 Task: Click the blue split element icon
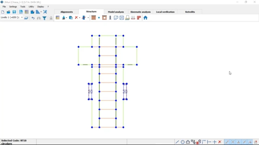point(84,18)
